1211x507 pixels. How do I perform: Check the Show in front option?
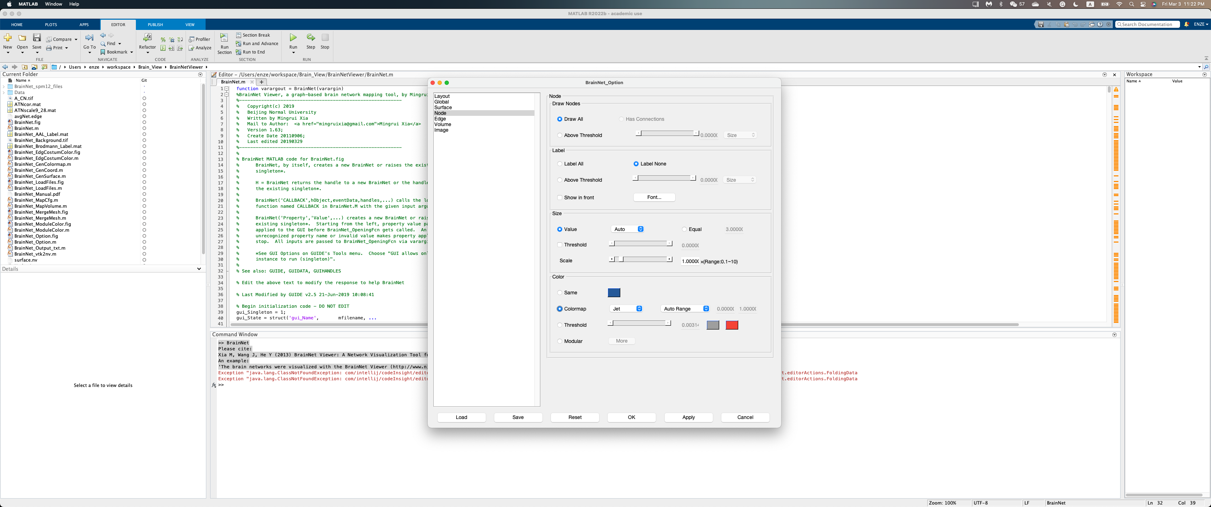[559, 197]
